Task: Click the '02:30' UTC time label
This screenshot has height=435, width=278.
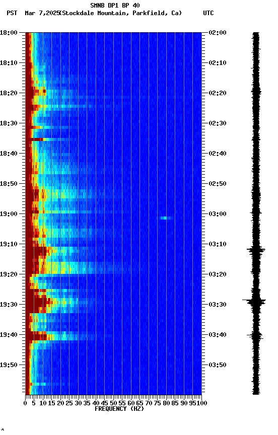Action: (218, 123)
